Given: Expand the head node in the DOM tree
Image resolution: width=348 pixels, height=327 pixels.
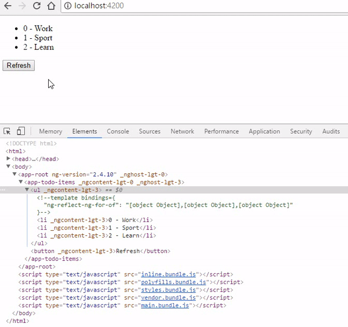Looking at the screenshot, I should click(9, 158).
